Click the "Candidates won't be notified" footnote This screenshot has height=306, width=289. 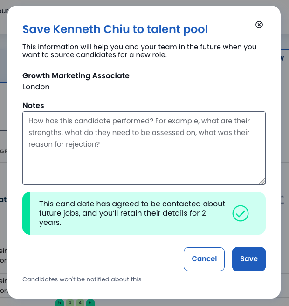coord(82,279)
